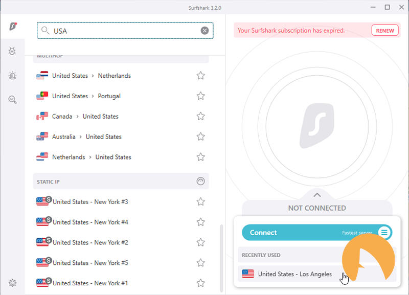Screen dimensions: 409x295
Task: Open the Surfshark logo home tab
Action: pos(13,27)
